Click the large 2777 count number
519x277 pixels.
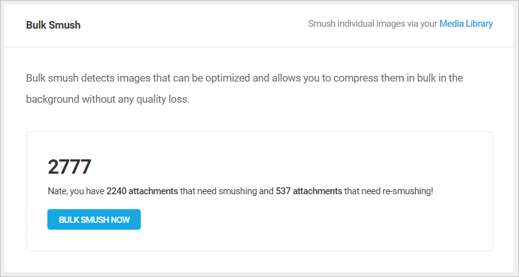point(70,167)
